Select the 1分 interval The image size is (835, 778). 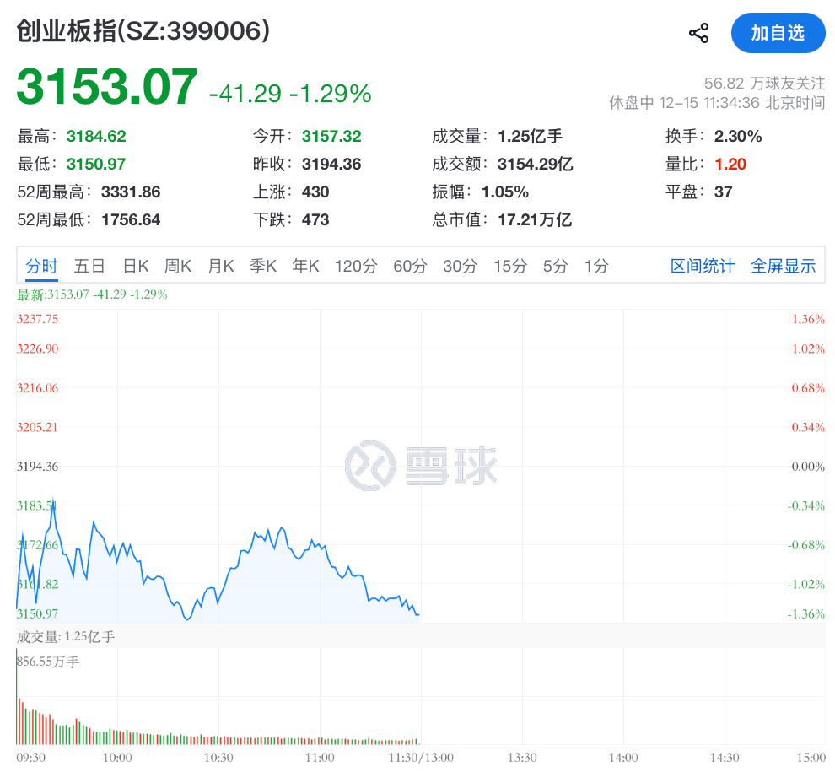point(595,266)
